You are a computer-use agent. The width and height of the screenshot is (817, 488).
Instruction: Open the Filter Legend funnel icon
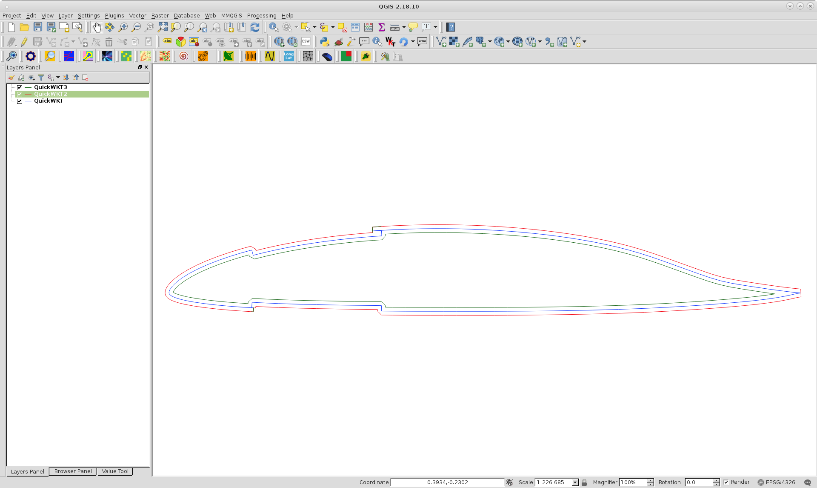tap(41, 78)
